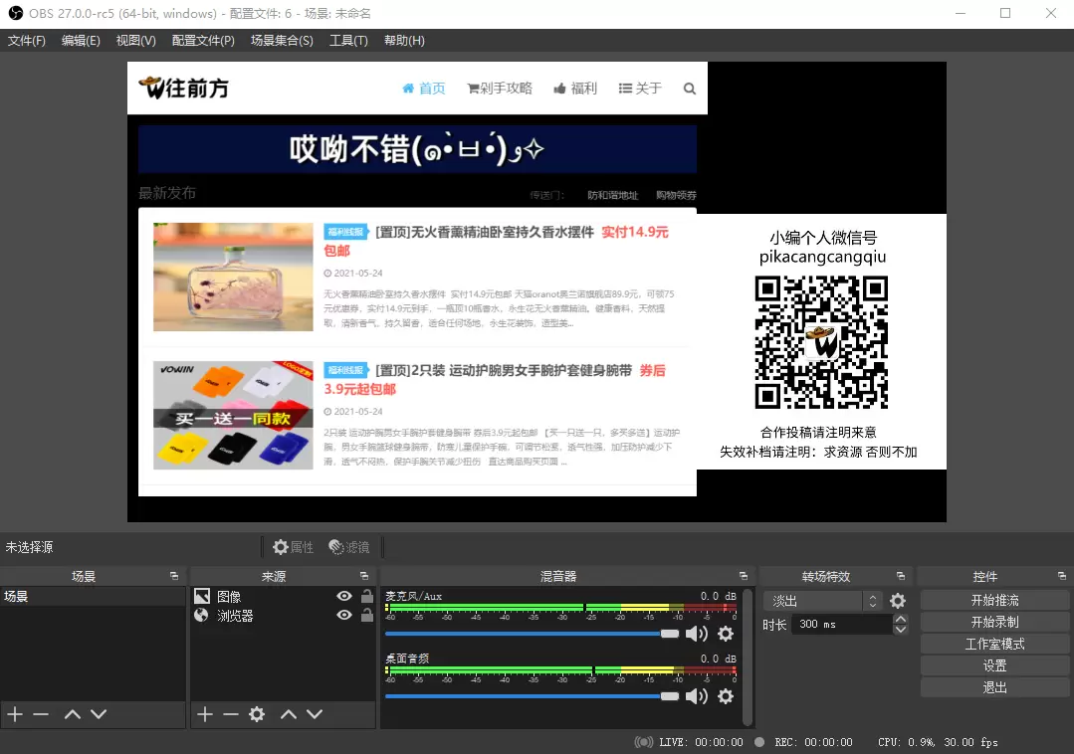Add a new scene with plus icon
This screenshot has width=1074, height=754.
(x=15, y=714)
